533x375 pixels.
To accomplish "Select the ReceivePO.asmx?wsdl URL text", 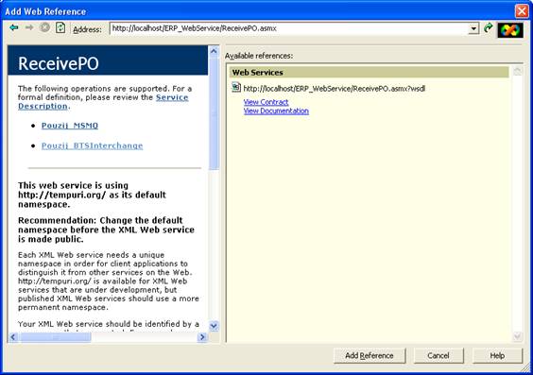I will 335,89.
